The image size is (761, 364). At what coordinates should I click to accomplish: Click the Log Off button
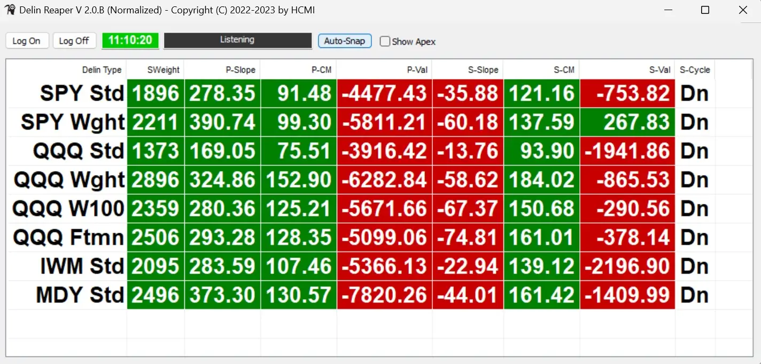point(74,41)
